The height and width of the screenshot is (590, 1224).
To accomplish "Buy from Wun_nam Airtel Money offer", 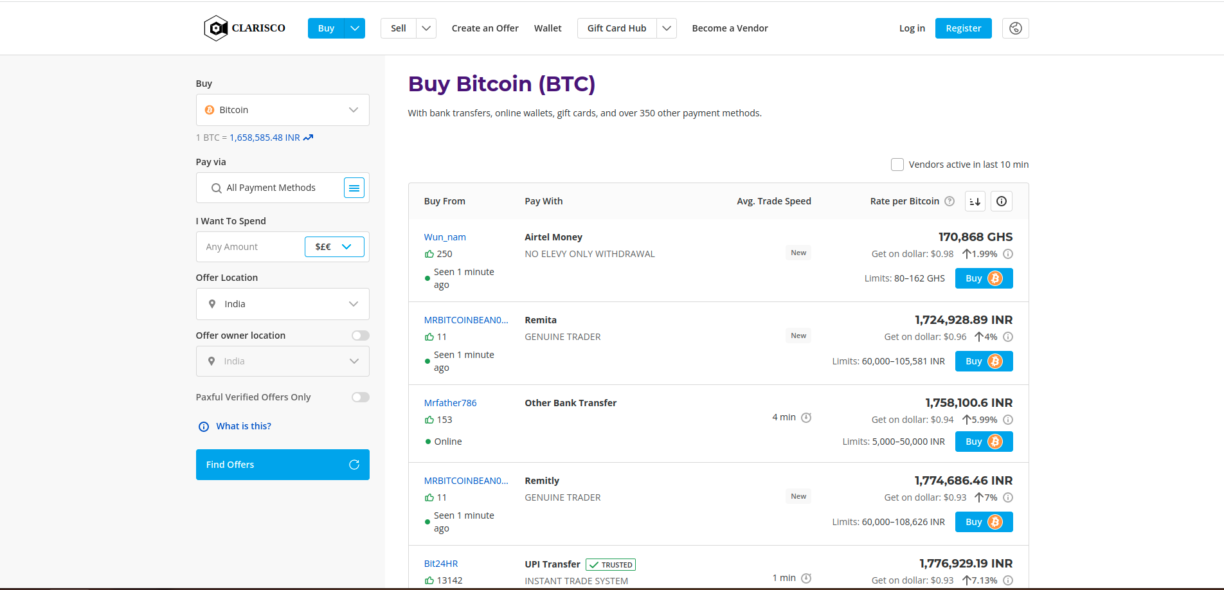I will click(x=984, y=278).
